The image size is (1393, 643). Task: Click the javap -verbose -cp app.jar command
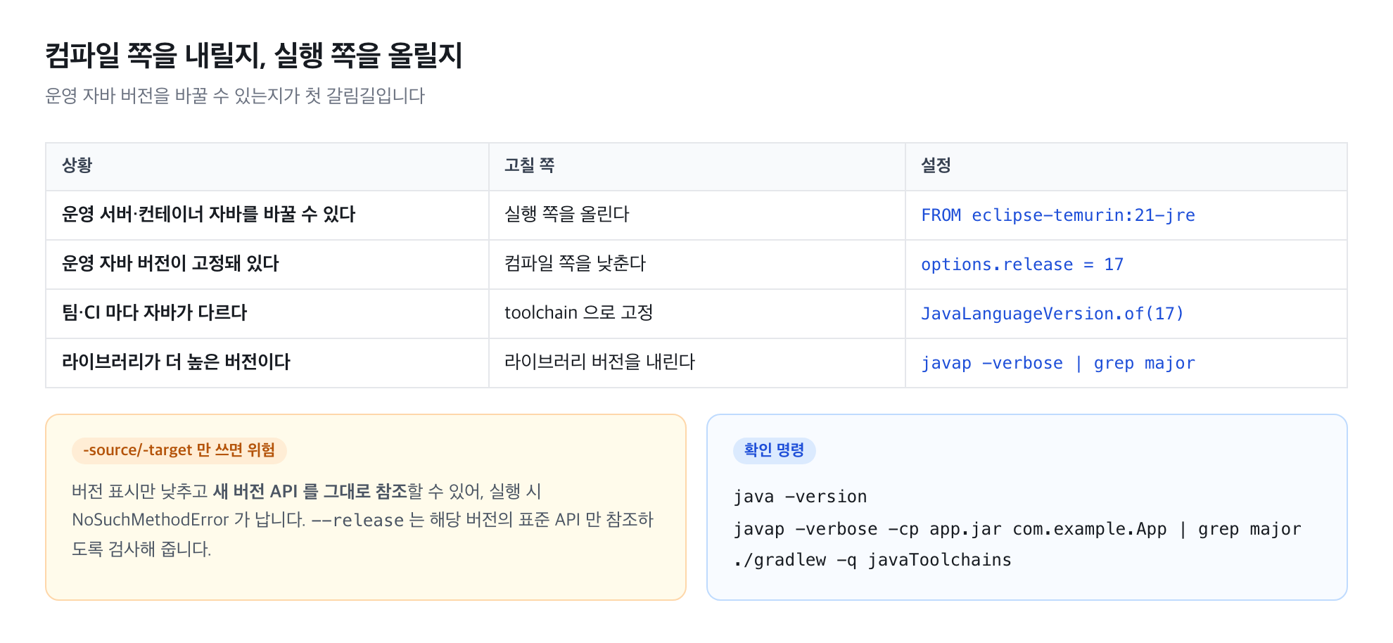coord(1017,529)
